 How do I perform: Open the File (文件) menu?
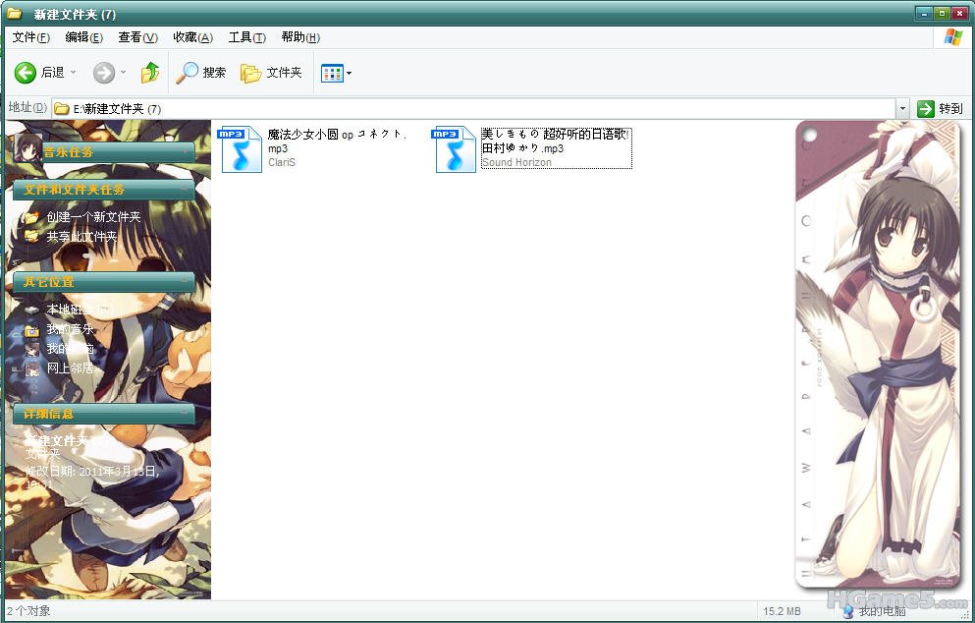pyautogui.click(x=30, y=37)
